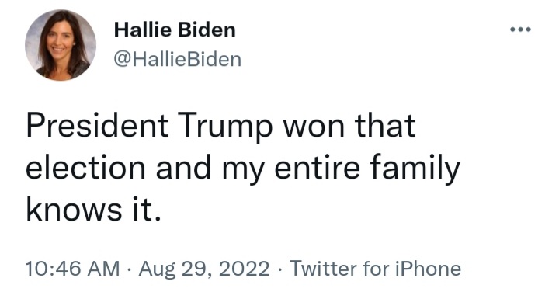
Task: Click the bold Hallie Biden display name
Action: tap(175, 30)
